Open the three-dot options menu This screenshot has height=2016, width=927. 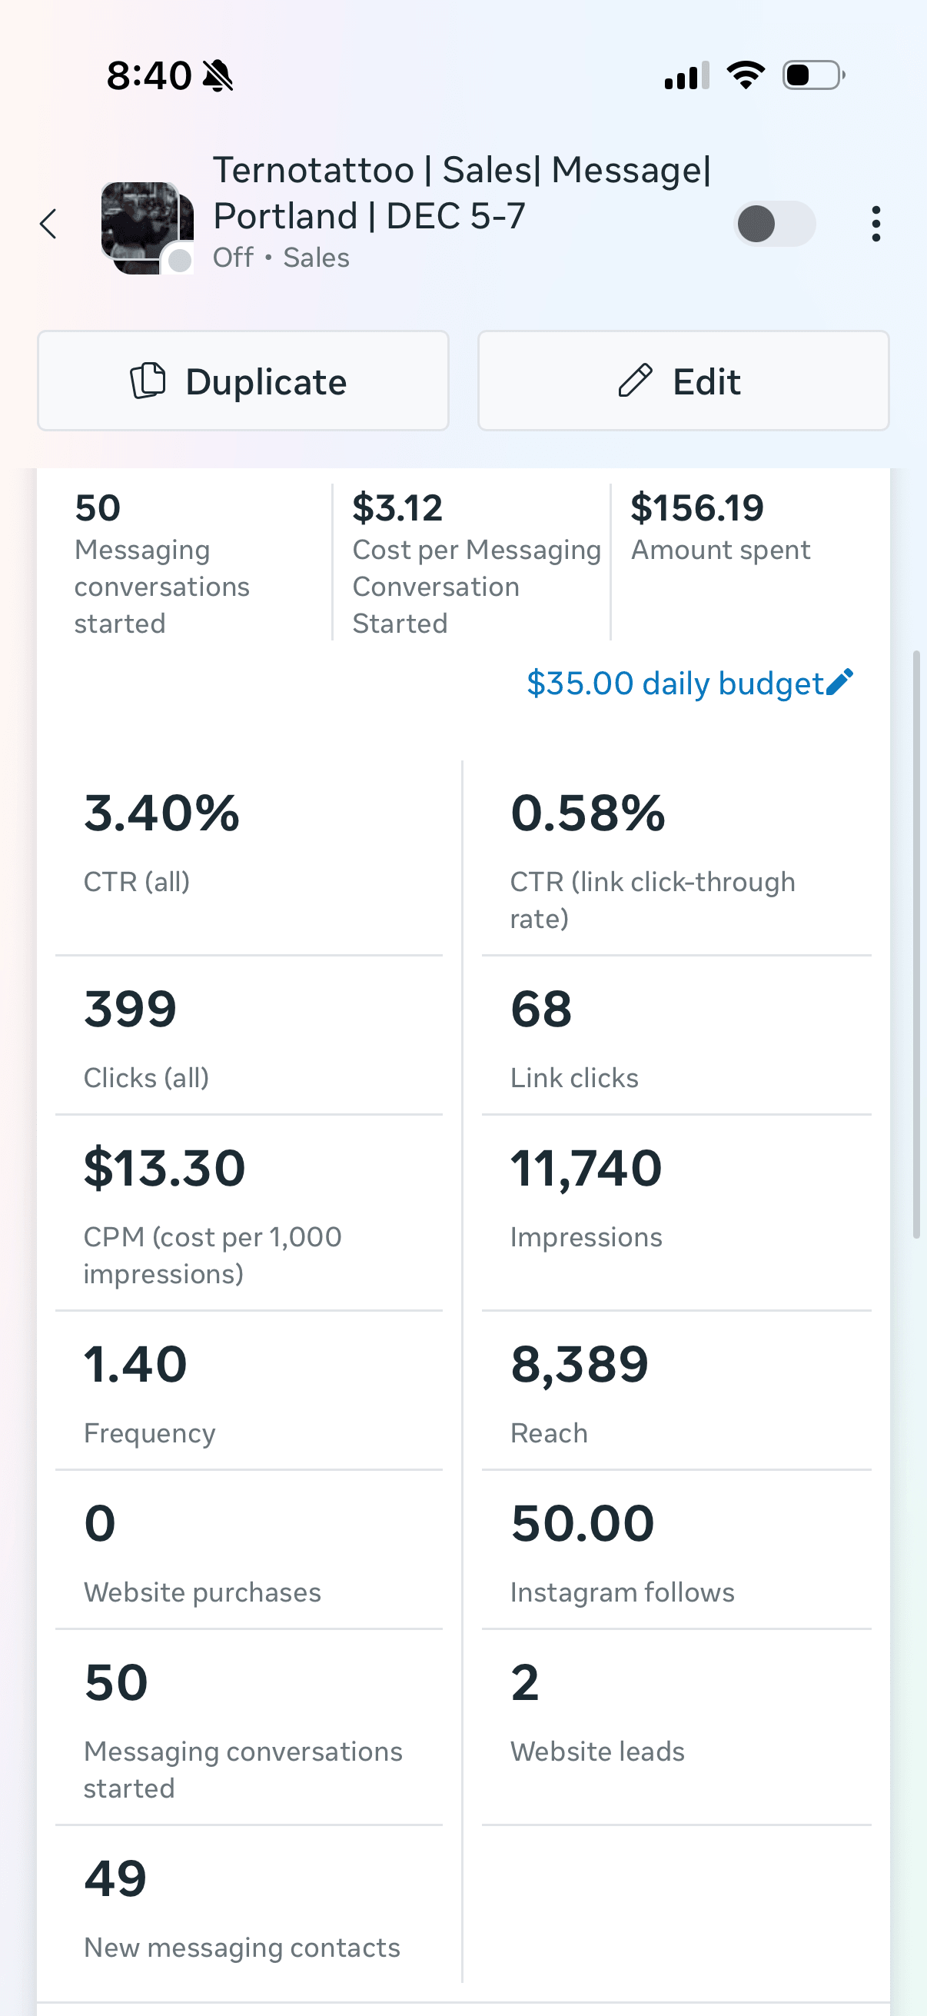click(x=875, y=224)
